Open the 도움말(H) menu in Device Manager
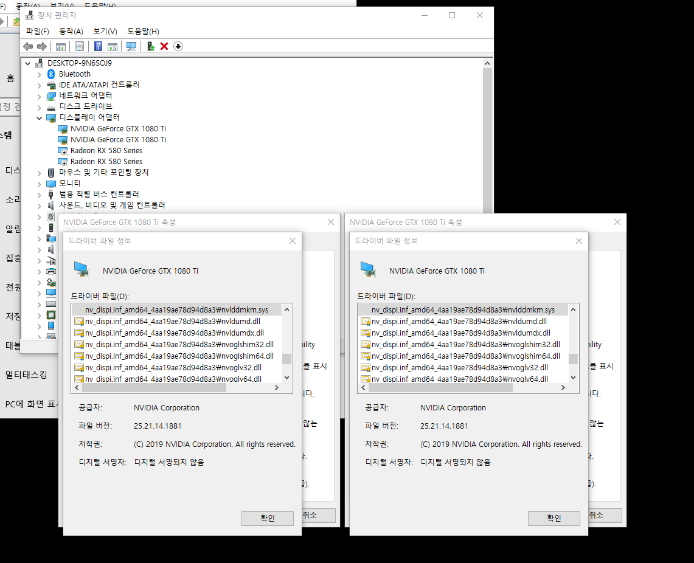 click(x=143, y=32)
